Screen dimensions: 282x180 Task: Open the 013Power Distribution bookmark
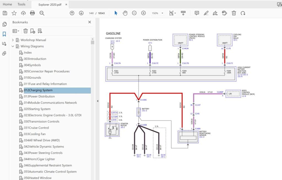click(39, 96)
